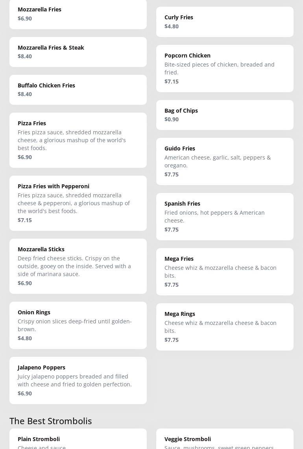This screenshot has width=303, height=449.
Task: Open the Mozzarella Sticks item
Action: tap(78, 266)
